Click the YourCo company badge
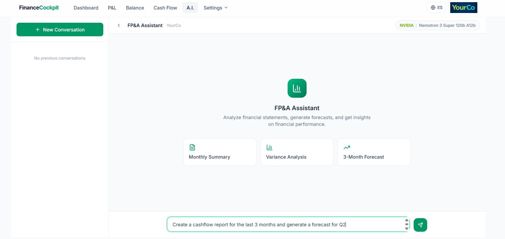The width and height of the screenshot is (505, 239). point(464,8)
